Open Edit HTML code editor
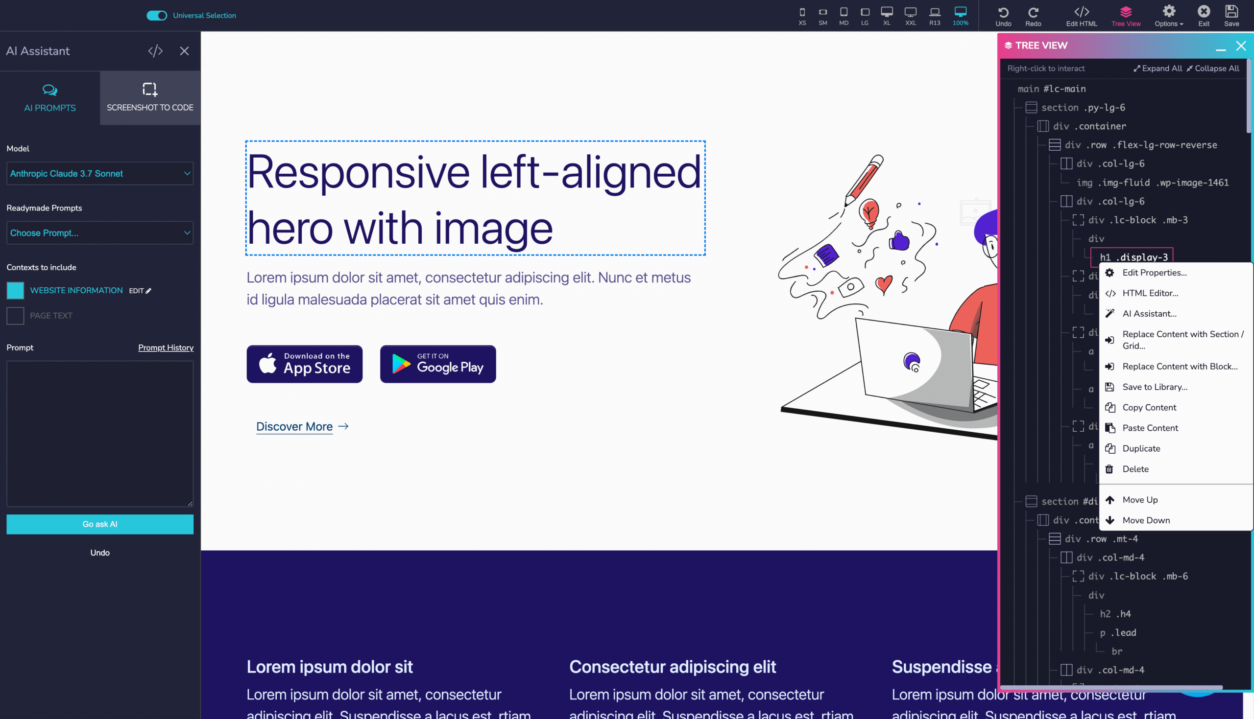 click(x=1081, y=16)
